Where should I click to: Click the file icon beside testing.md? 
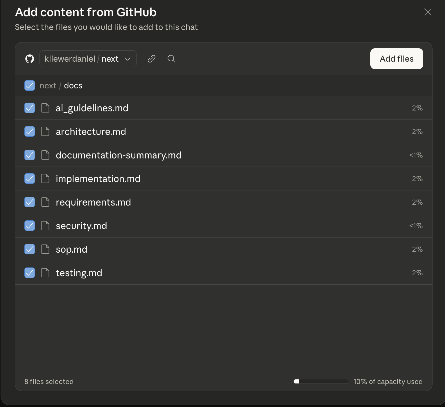45,273
